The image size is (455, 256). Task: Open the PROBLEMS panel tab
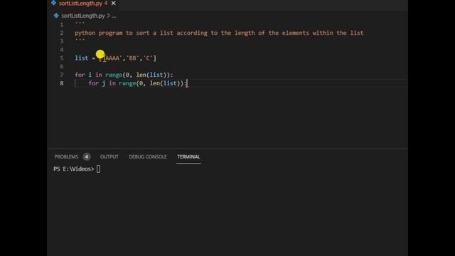pos(66,156)
